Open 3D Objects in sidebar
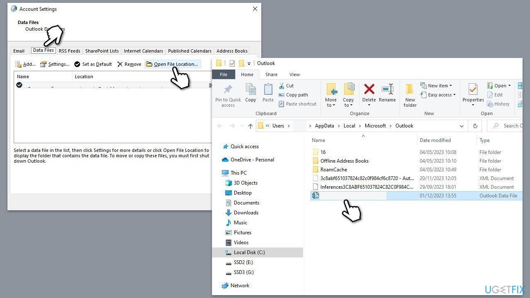Screen dimensions: 530x298 246,183
